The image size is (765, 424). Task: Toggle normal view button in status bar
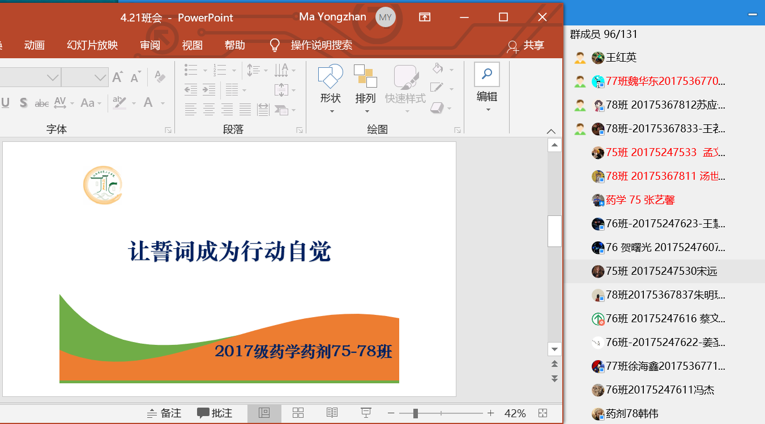point(264,413)
